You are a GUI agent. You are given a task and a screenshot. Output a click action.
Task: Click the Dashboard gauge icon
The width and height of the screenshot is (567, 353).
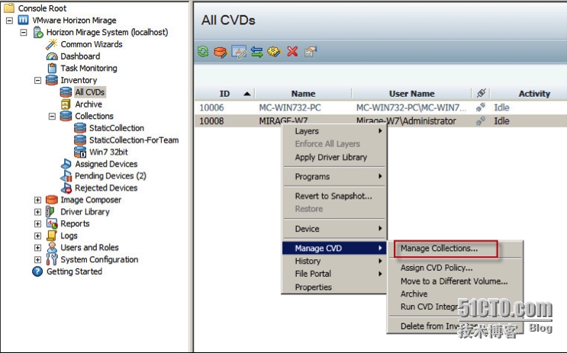(x=52, y=56)
